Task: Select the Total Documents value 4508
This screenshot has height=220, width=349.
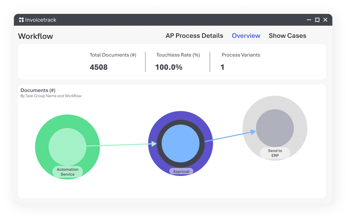Action: click(x=99, y=67)
